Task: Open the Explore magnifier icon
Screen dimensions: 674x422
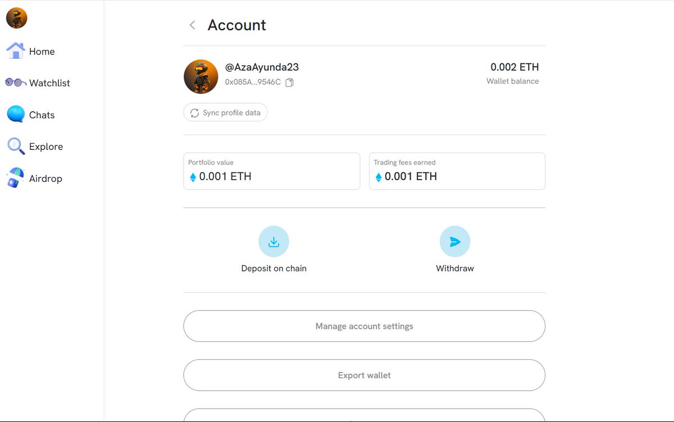Action: pos(16,146)
